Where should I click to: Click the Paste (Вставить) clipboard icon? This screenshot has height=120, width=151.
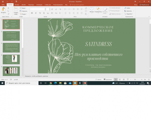click(x=3, y=9)
